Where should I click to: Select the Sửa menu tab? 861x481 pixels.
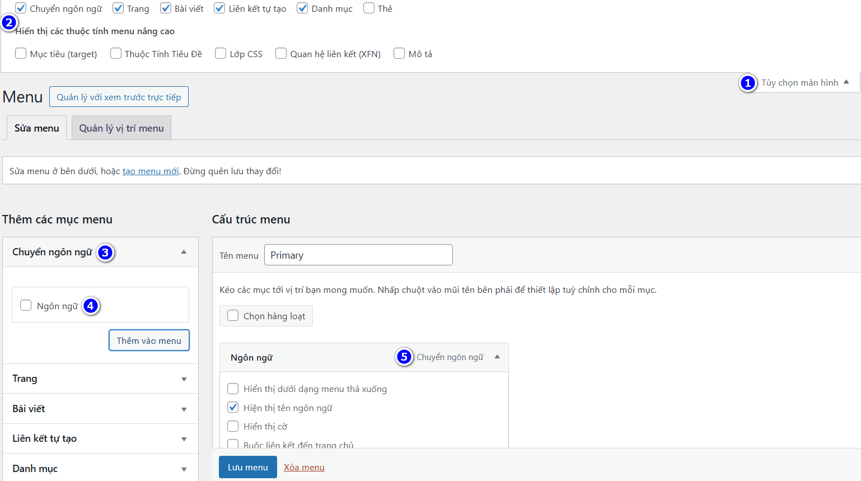point(36,128)
